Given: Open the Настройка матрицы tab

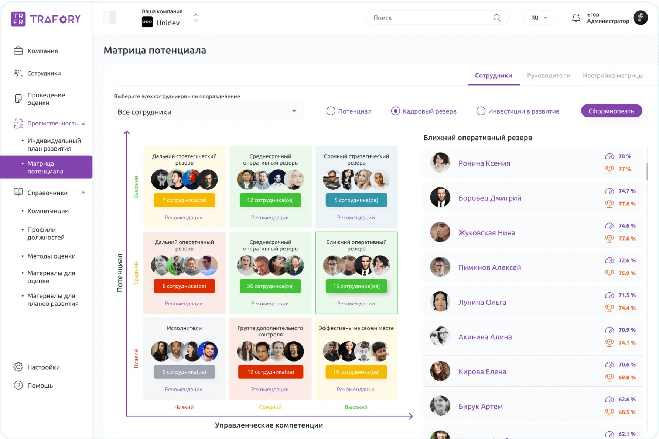Looking at the screenshot, I should (613, 76).
